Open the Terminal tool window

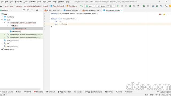[50, 92]
